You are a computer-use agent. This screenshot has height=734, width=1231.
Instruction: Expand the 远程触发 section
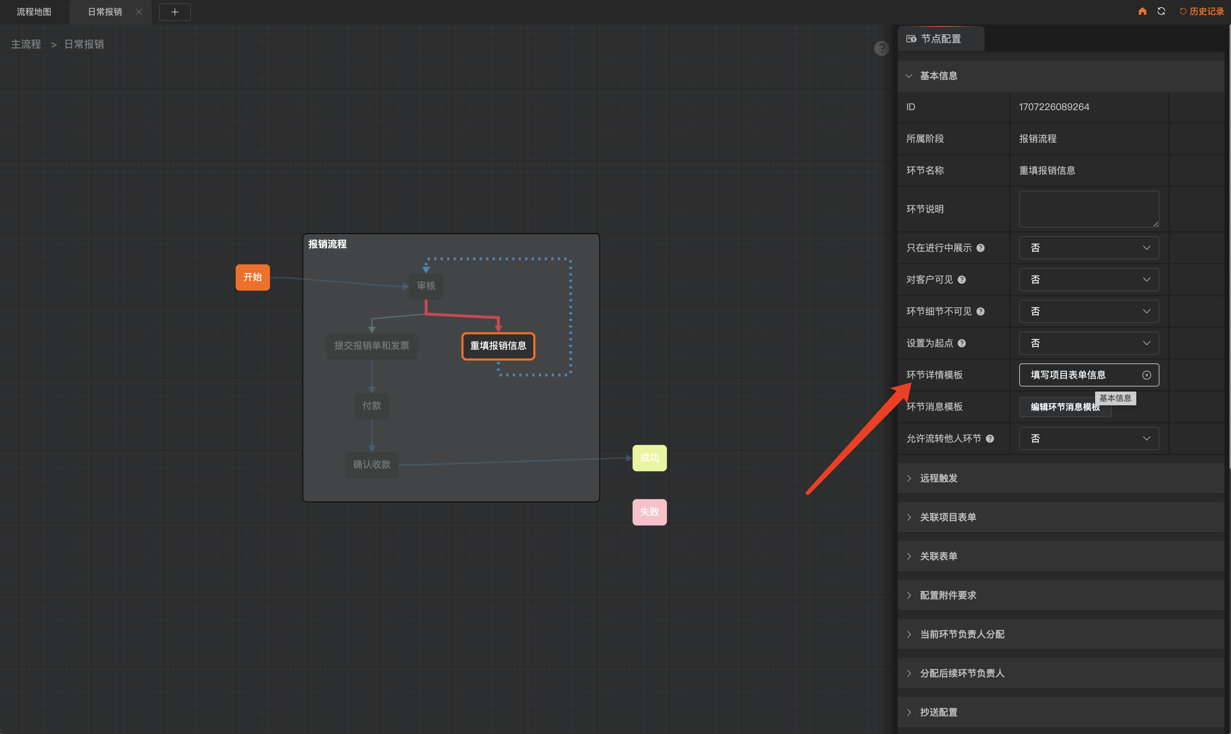point(1060,478)
